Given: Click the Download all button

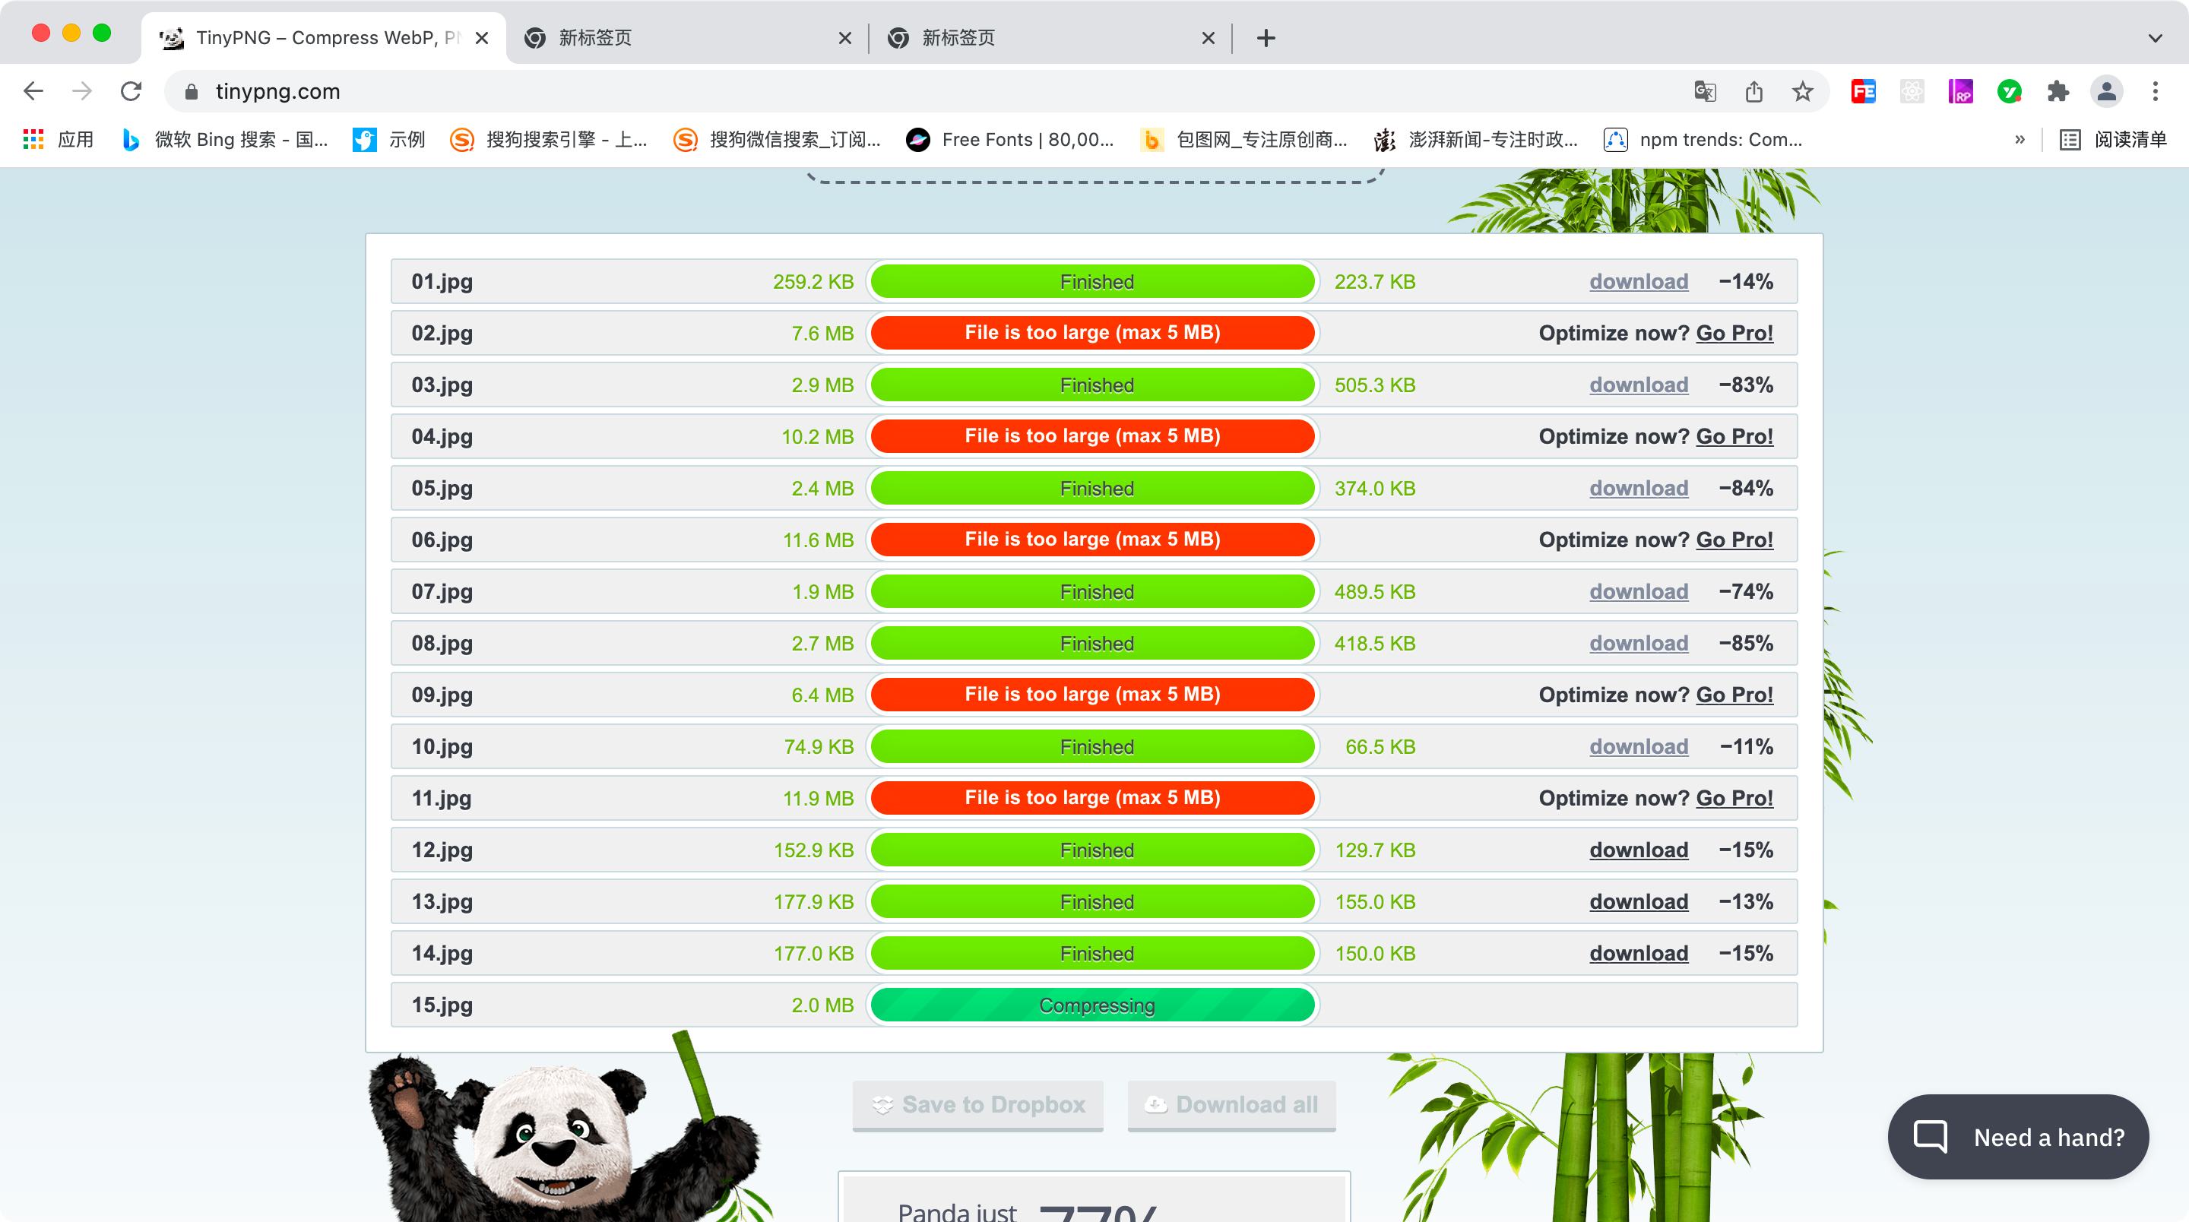Looking at the screenshot, I should point(1231,1105).
